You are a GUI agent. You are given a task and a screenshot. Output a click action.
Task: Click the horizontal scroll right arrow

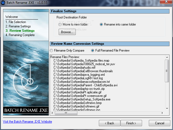coord(162,113)
